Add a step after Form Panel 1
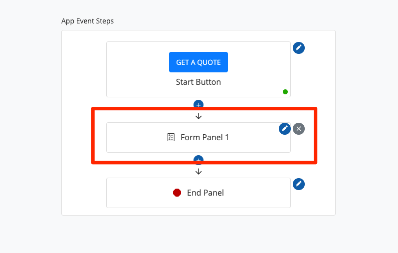 (x=199, y=160)
